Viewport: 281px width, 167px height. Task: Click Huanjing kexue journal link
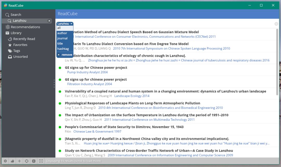click(176, 143)
